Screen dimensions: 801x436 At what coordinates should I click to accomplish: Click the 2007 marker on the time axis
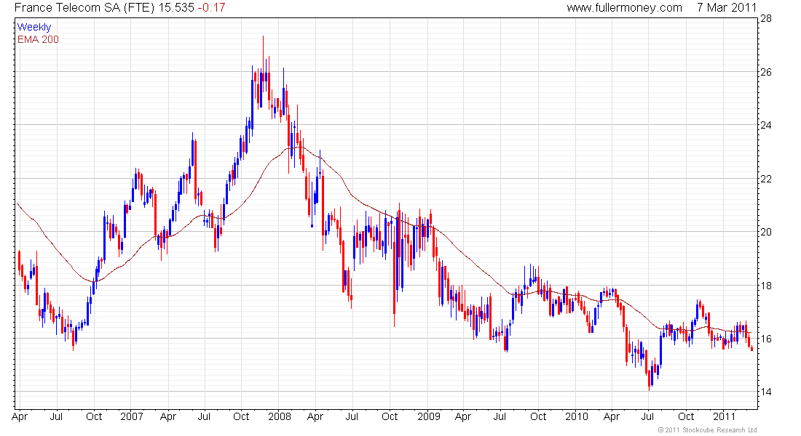pos(131,417)
